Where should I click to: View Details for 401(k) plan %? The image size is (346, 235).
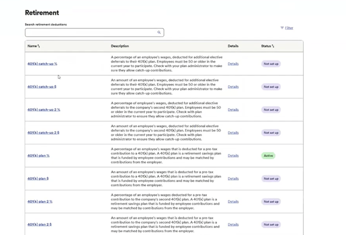point(233,156)
